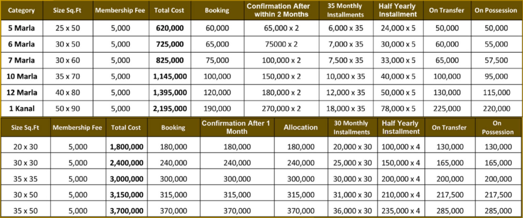Click the 1 Kanal category cell

point(21,109)
